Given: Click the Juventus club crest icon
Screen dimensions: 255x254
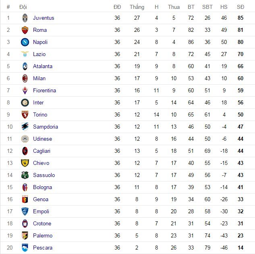Looking at the screenshot, I should click(x=25, y=18).
